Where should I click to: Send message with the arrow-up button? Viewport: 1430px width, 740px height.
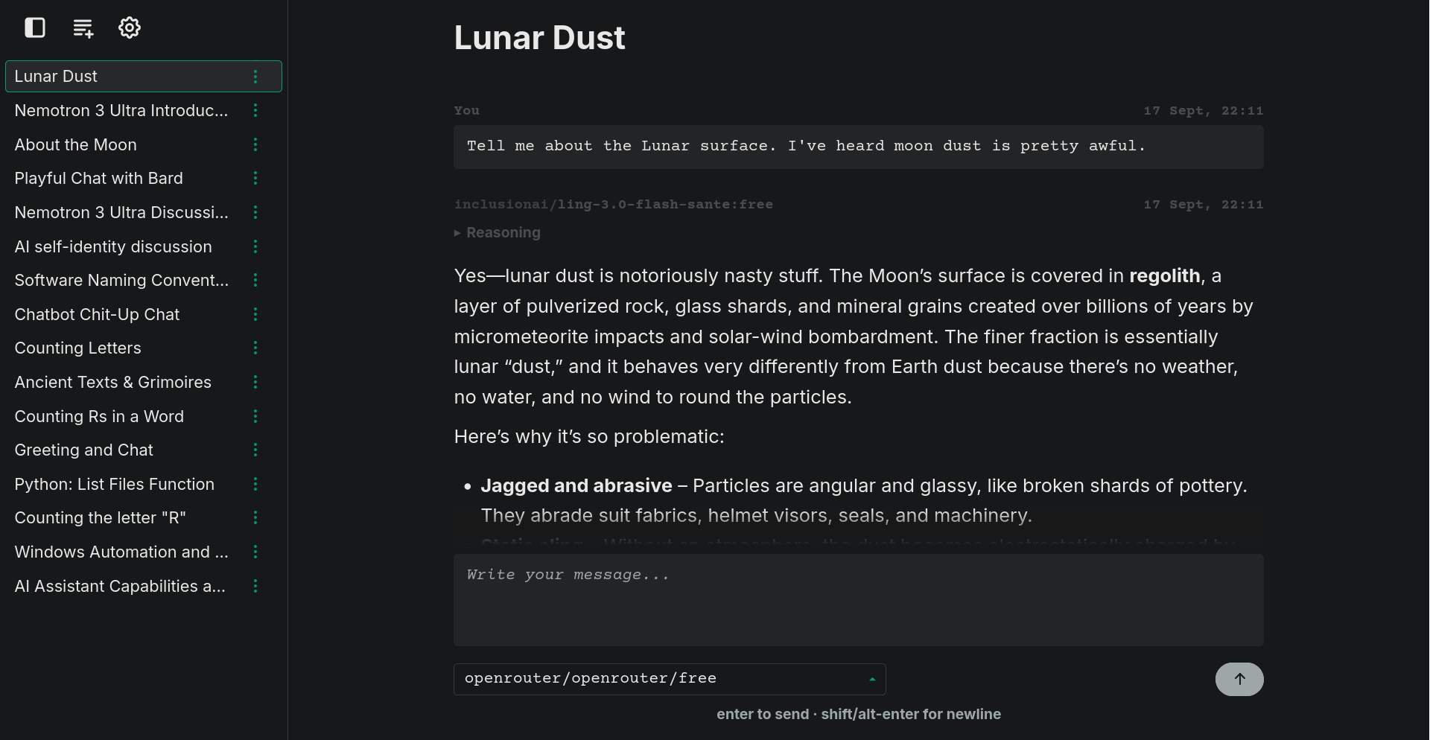pyautogui.click(x=1239, y=679)
